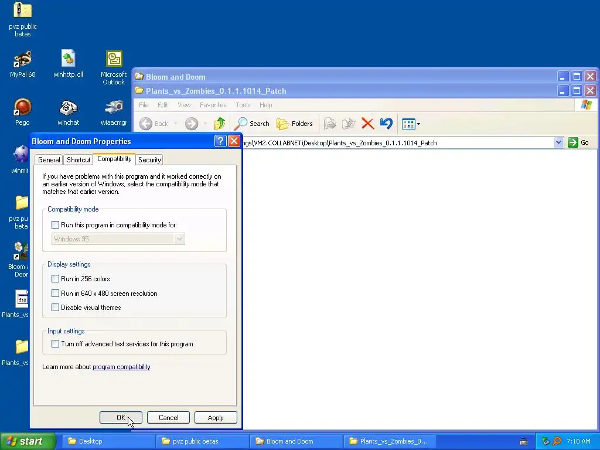Click the keyboard icon in taskbar

[524, 442]
